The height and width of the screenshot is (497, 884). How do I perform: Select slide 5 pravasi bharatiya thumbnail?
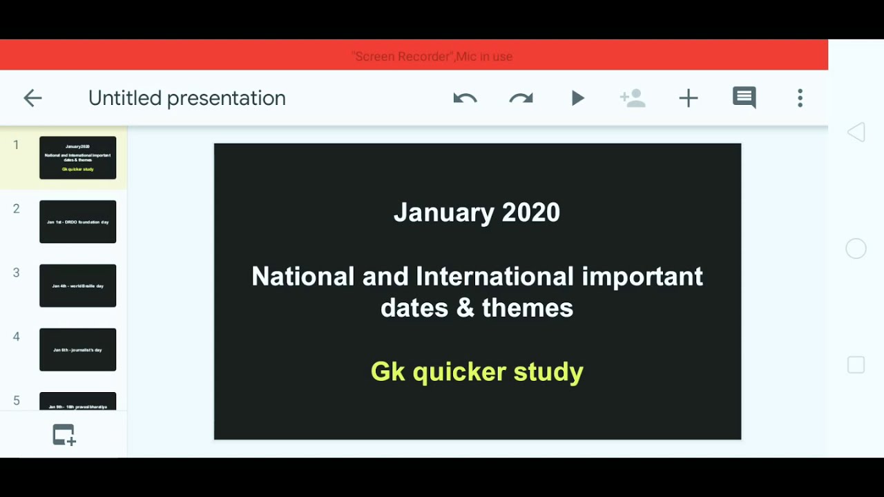pyautogui.click(x=78, y=402)
